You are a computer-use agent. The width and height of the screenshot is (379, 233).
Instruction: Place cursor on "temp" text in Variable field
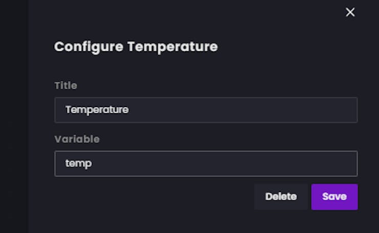78,164
